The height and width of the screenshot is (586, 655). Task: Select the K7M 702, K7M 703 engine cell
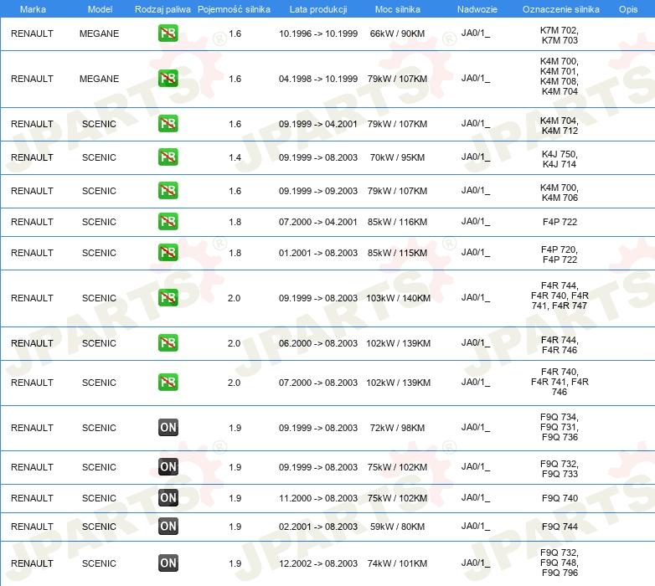pos(559,35)
